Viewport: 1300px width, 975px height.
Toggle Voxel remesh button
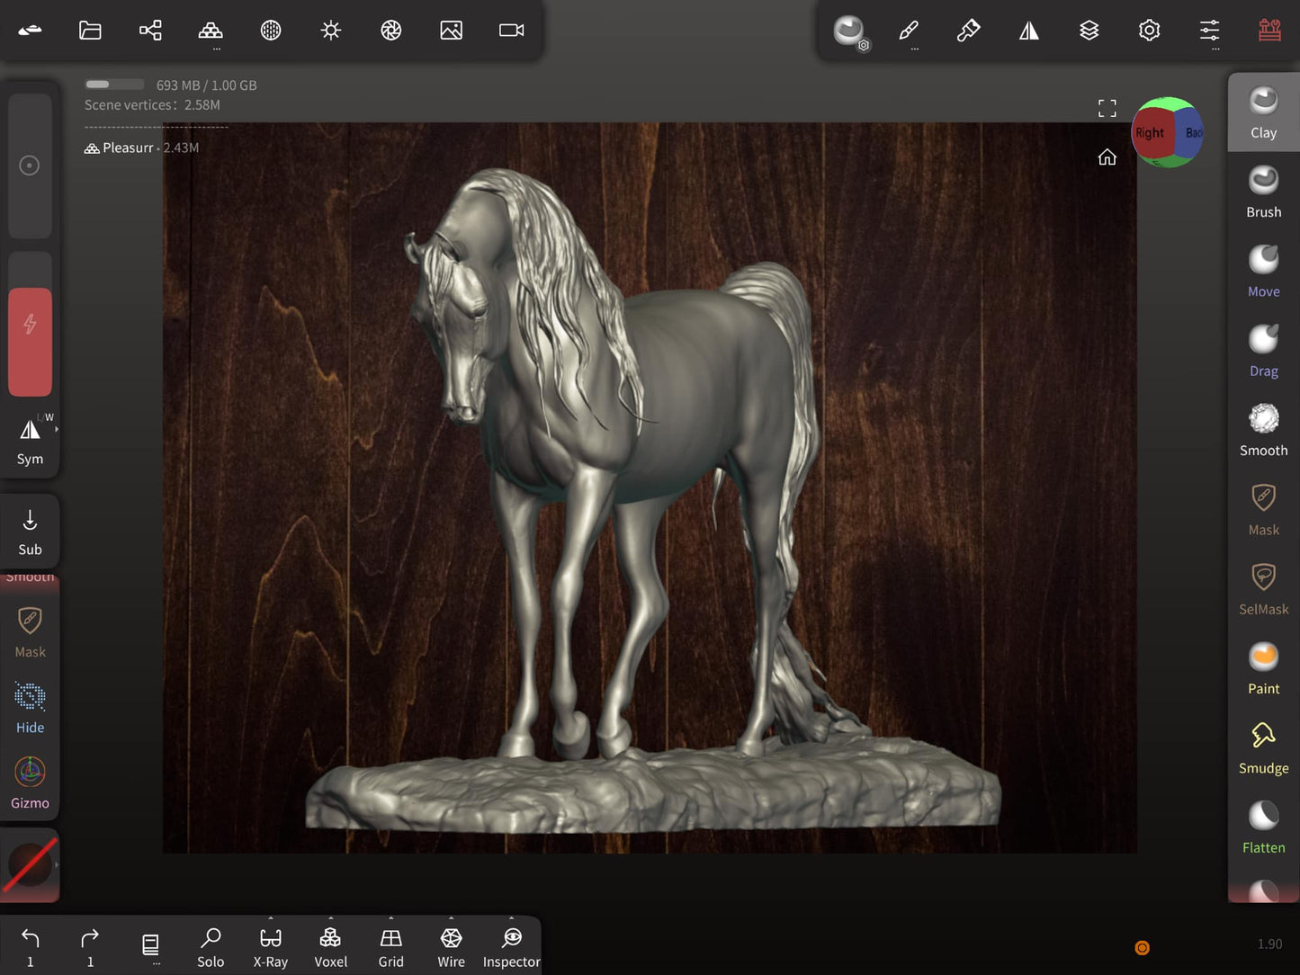click(x=331, y=948)
